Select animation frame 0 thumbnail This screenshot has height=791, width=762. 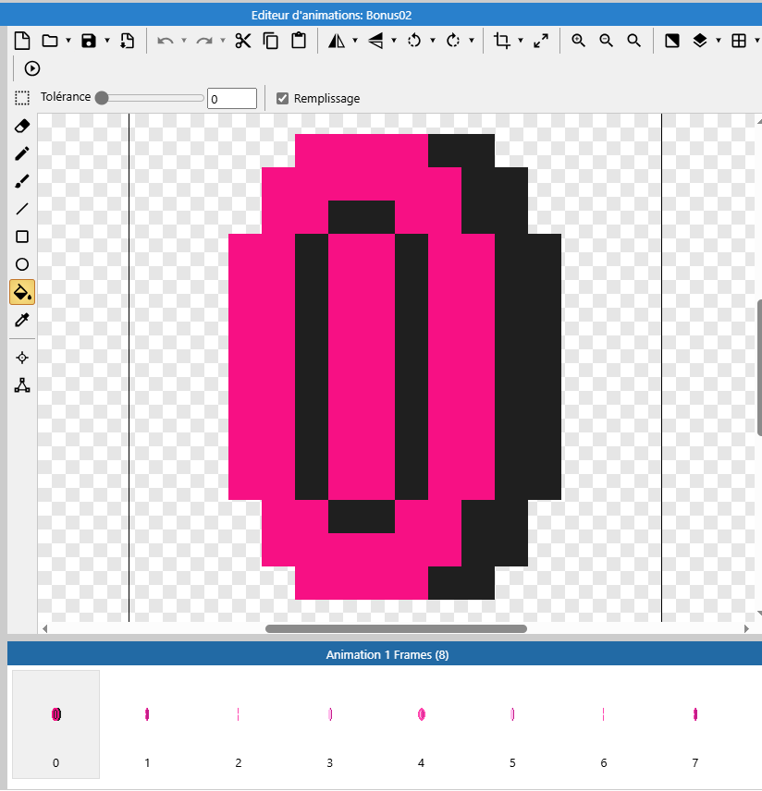[56, 724]
